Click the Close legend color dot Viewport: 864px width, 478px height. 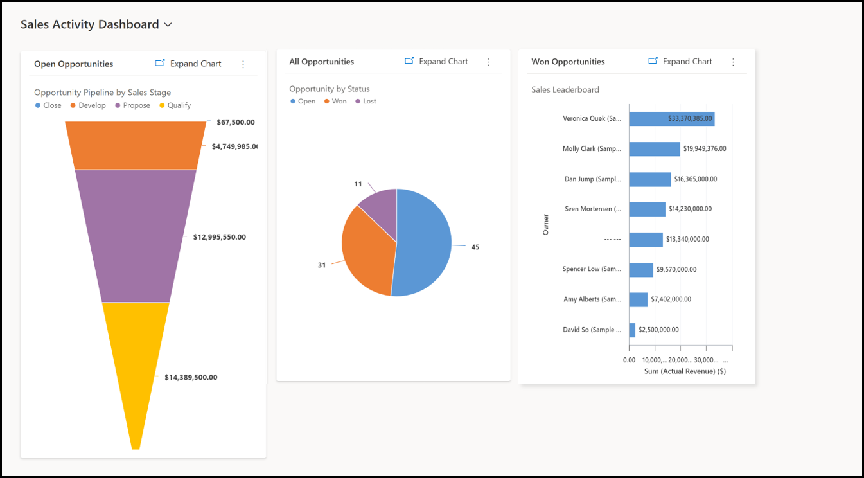(37, 105)
